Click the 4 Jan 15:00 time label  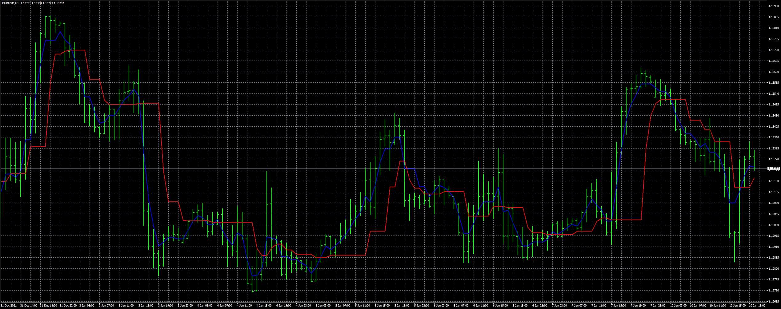(264, 306)
